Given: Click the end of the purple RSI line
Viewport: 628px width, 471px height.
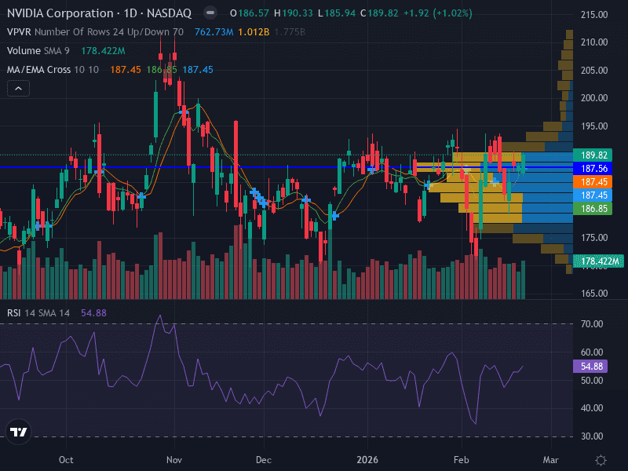Looking at the screenshot, I should click(523, 366).
